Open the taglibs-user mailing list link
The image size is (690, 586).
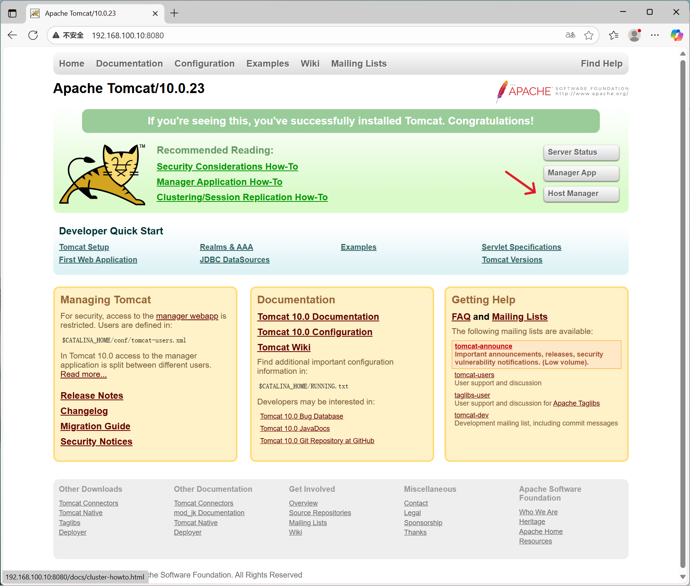[x=472, y=395]
